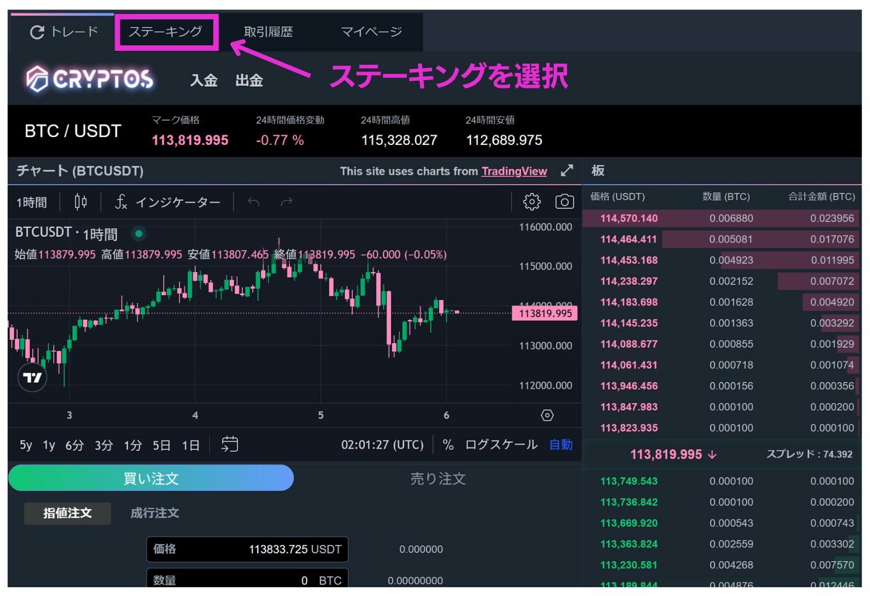
Task: Select bid price 113,669.920 in order book
Action: [629, 524]
